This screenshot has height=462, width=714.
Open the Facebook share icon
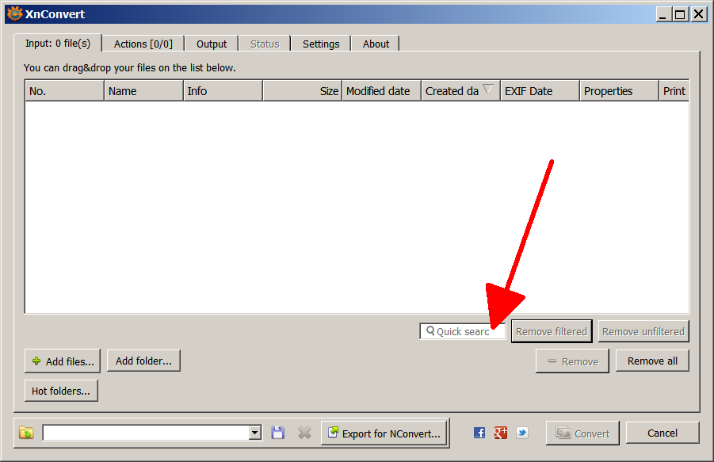pyautogui.click(x=479, y=433)
